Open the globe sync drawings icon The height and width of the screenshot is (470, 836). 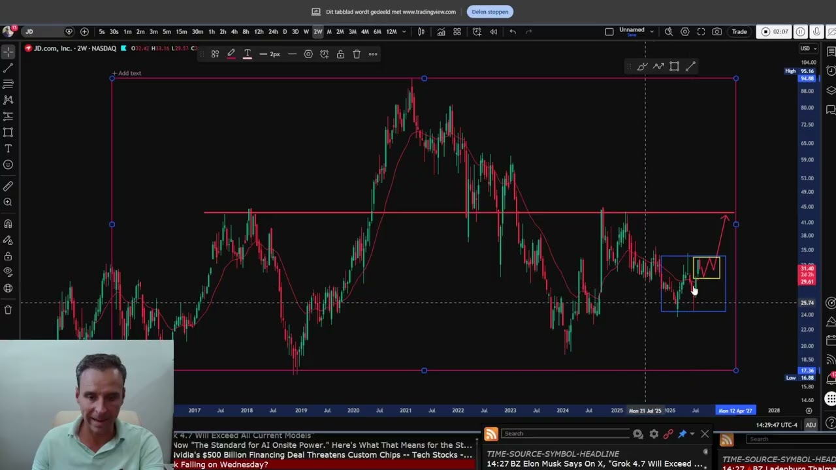(8, 289)
